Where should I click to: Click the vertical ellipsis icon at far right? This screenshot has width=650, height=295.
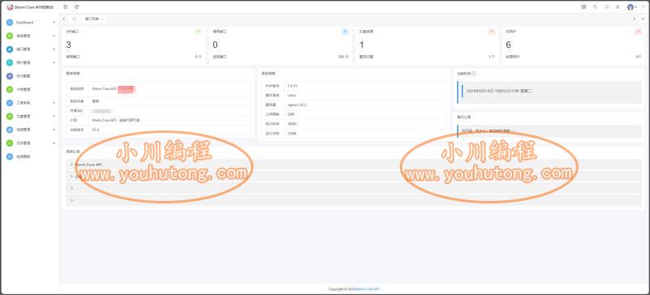pyautogui.click(x=643, y=7)
